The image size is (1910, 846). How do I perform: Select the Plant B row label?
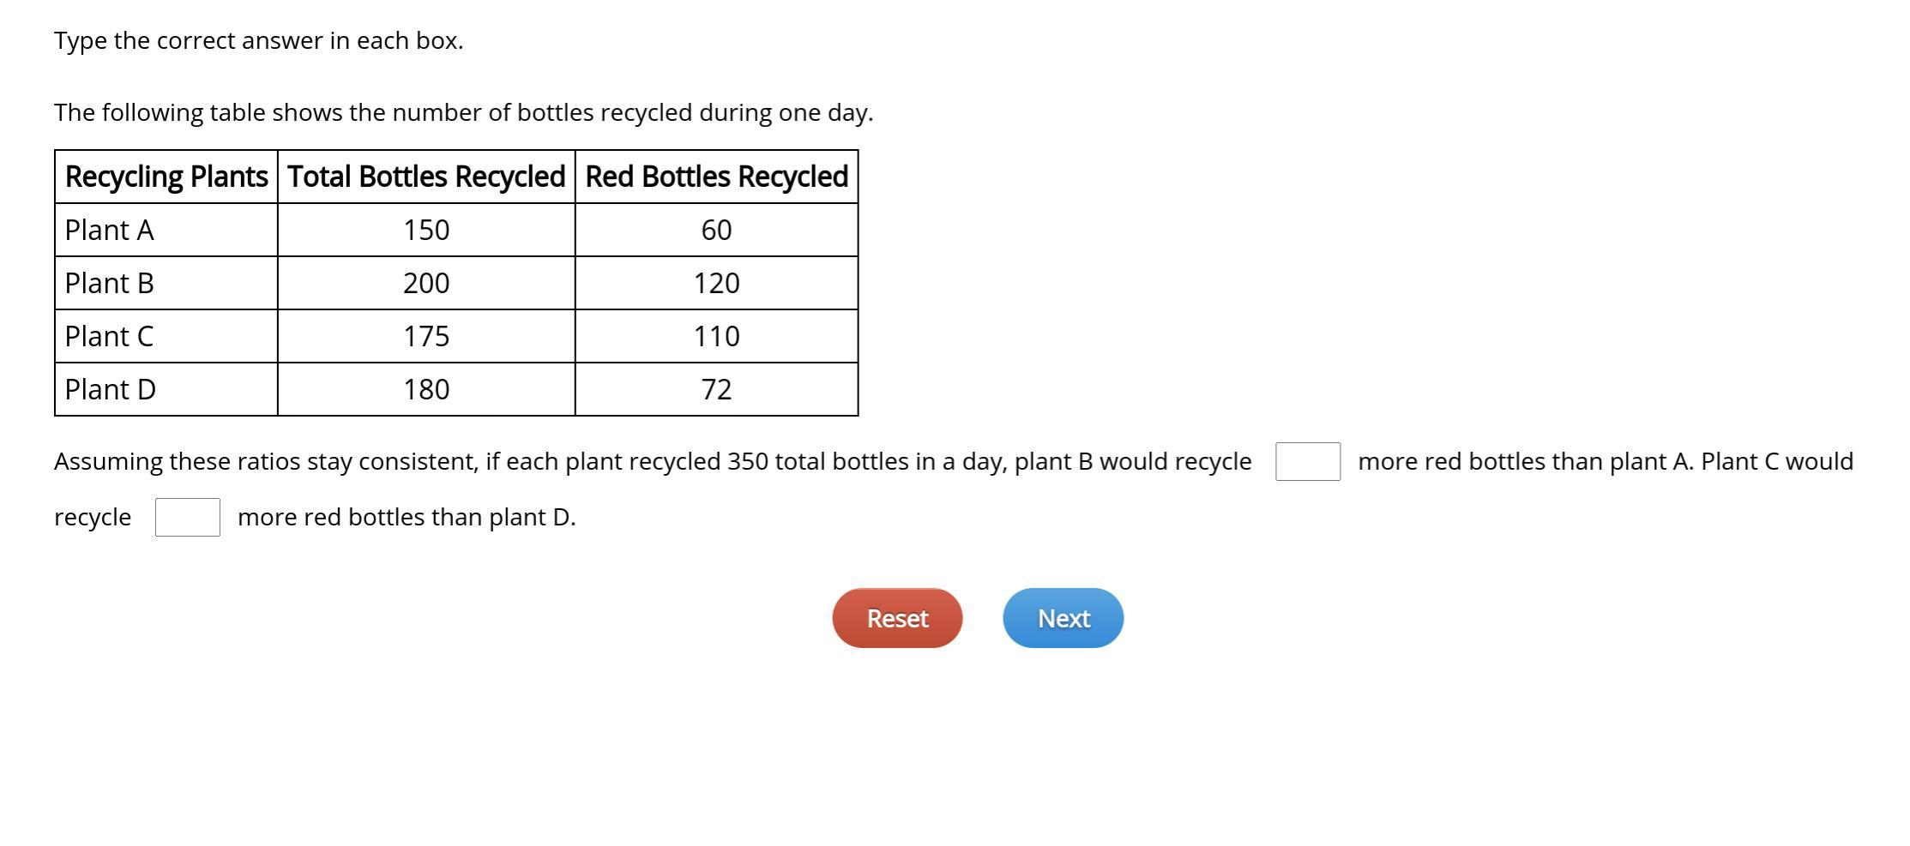coord(109,283)
